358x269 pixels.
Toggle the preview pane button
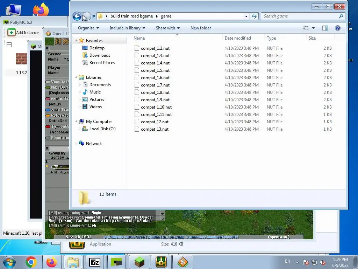325,28
